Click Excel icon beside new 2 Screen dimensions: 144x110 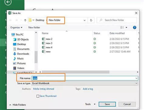click(x=43, y=39)
